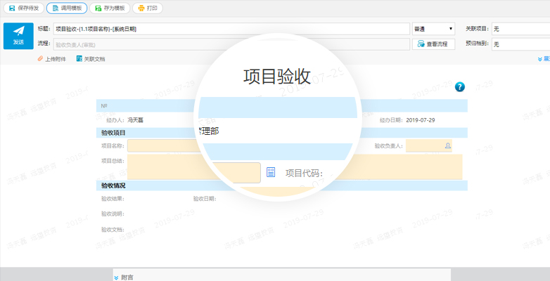550x281 pixels.
Task: Open the 关联项目 dropdown field
Action: pos(520,29)
